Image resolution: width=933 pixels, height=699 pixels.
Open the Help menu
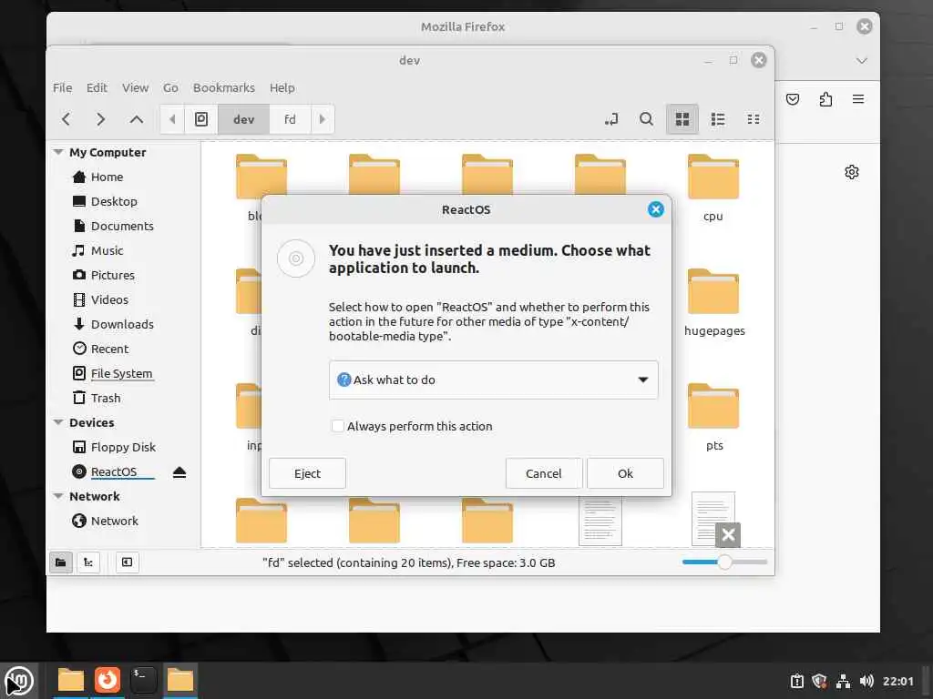click(282, 88)
